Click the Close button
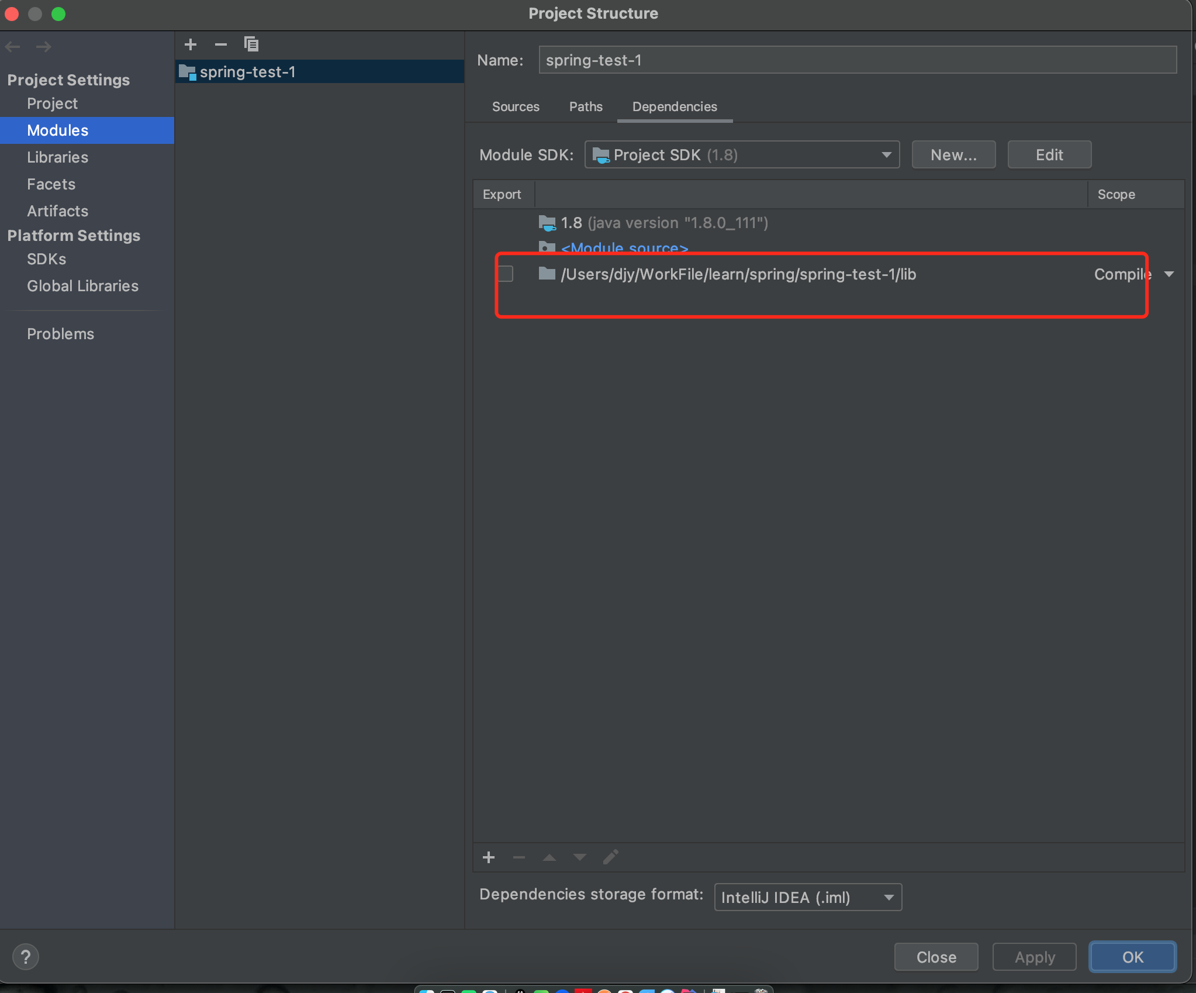Viewport: 1196px width, 993px height. point(936,957)
